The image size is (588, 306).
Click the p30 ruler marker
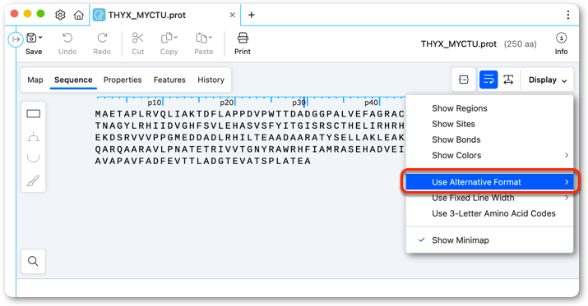click(299, 103)
